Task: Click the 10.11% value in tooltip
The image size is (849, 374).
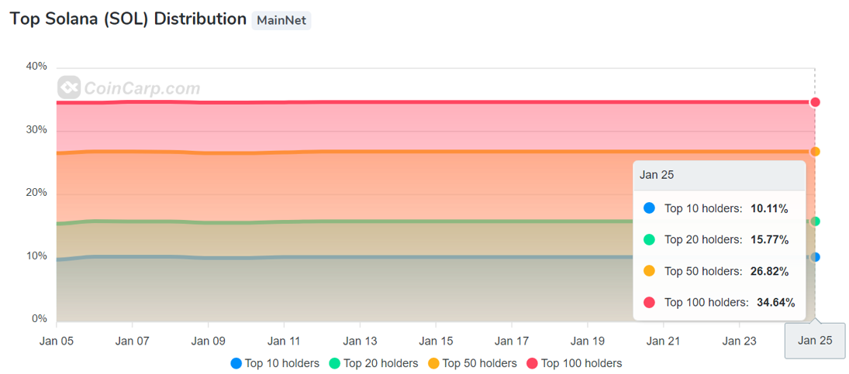Action: pos(769,208)
